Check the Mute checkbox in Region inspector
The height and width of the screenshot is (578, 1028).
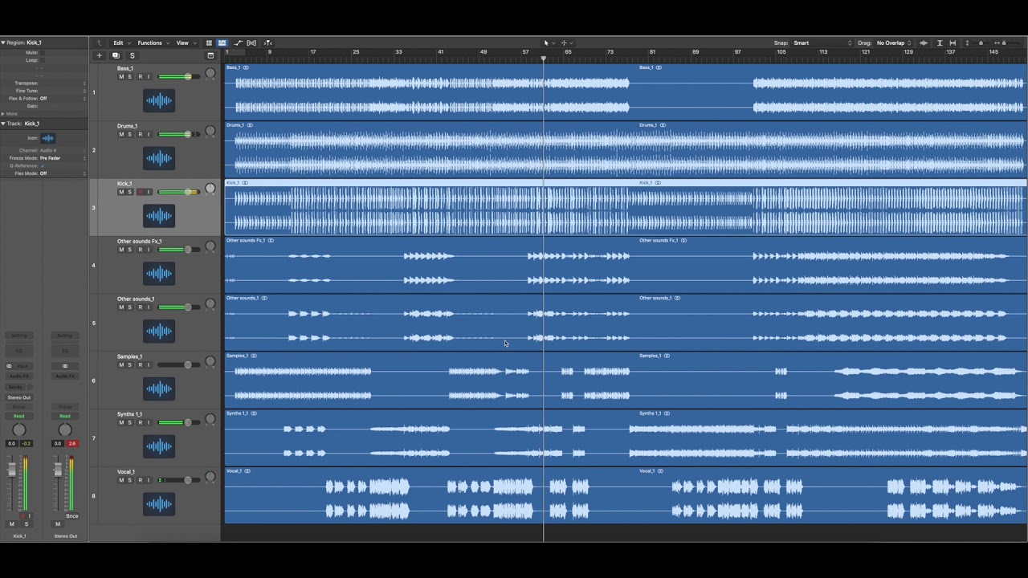click(x=42, y=52)
